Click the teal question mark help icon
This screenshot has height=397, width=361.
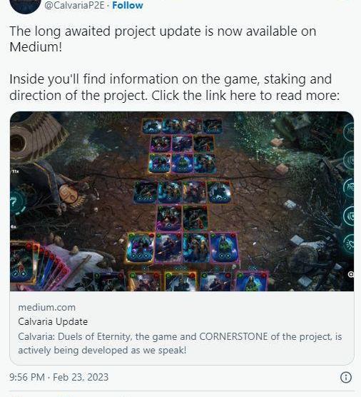17,203
